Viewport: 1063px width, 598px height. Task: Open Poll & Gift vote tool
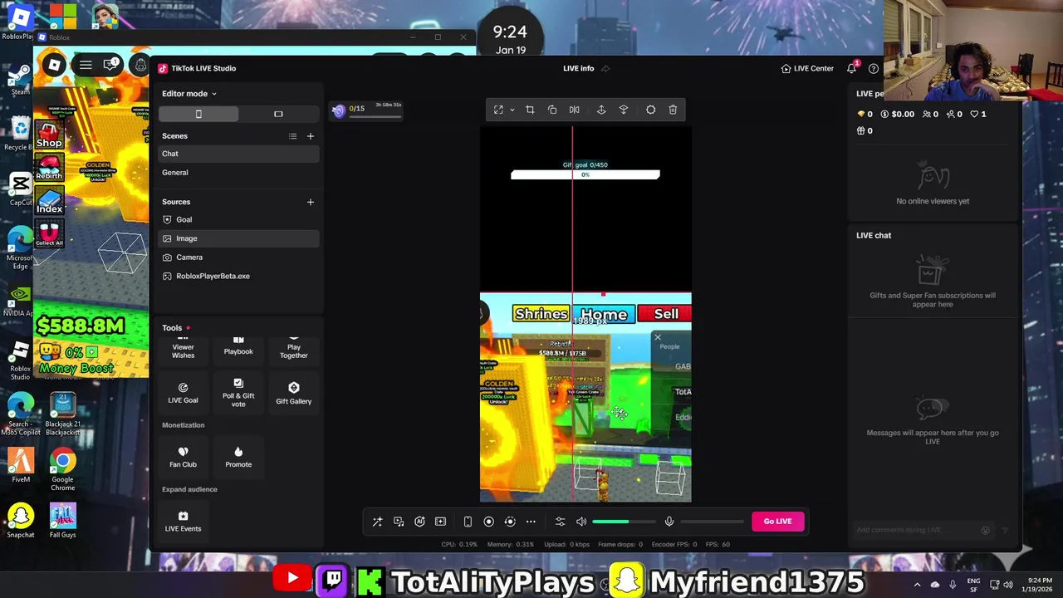click(238, 393)
